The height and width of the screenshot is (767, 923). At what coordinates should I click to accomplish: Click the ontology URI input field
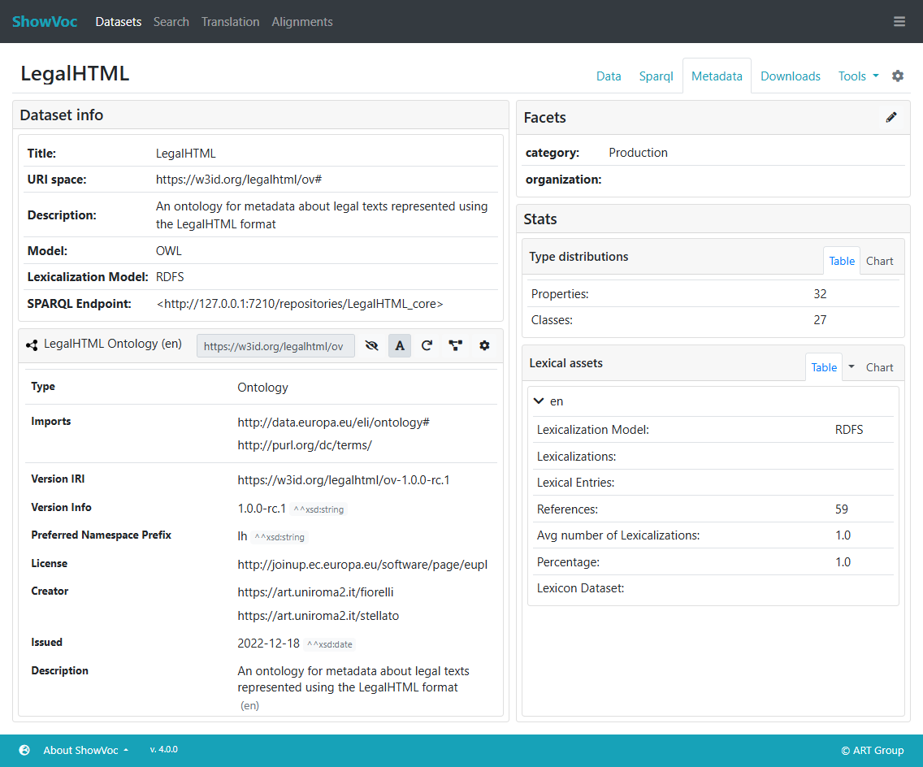(x=275, y=346)
